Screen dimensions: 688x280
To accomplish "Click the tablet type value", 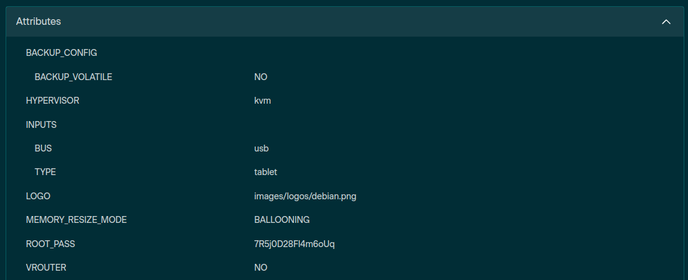I will point(266,172).
